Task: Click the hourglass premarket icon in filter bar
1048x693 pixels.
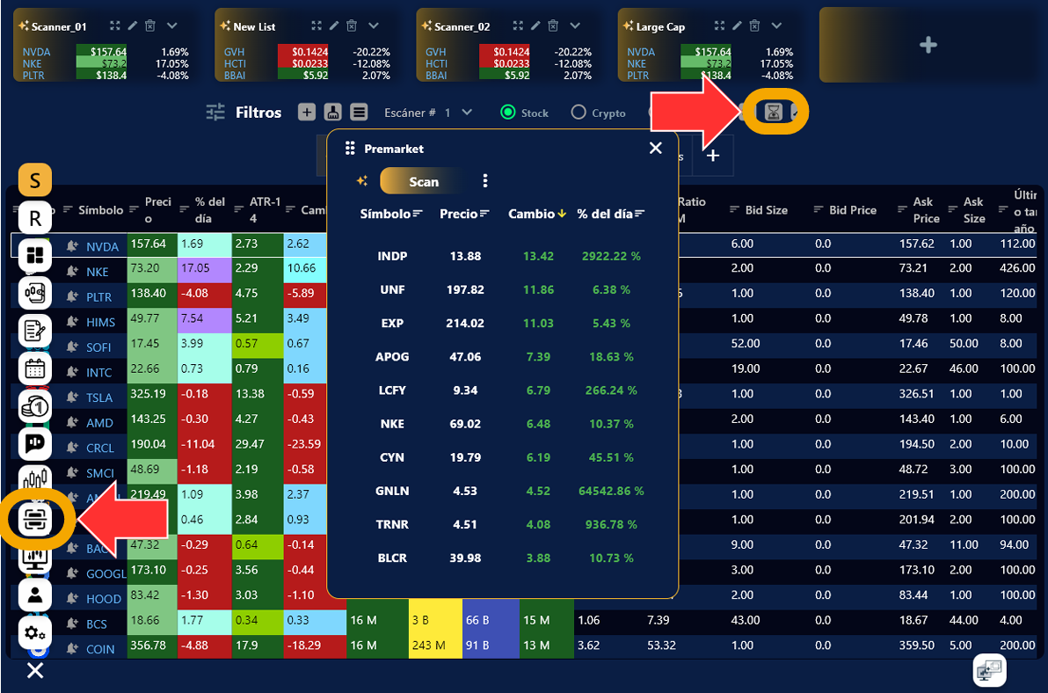Action: click(773, 112)
